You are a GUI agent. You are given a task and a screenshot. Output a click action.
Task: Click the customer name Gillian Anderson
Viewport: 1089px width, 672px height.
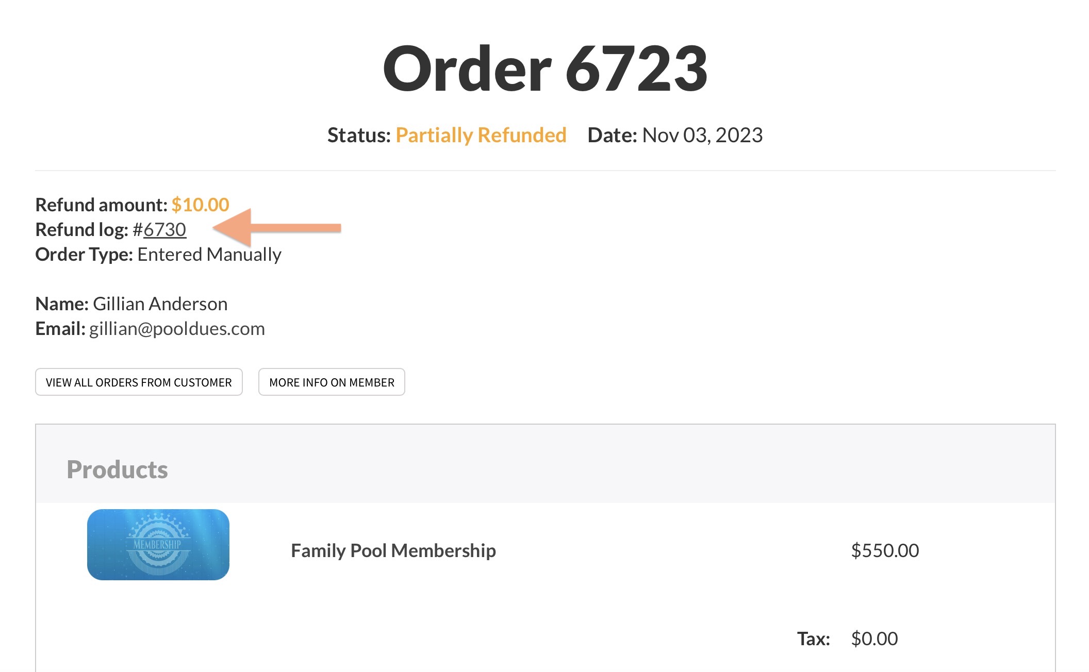pyautogui.click(x=160, y=304)
